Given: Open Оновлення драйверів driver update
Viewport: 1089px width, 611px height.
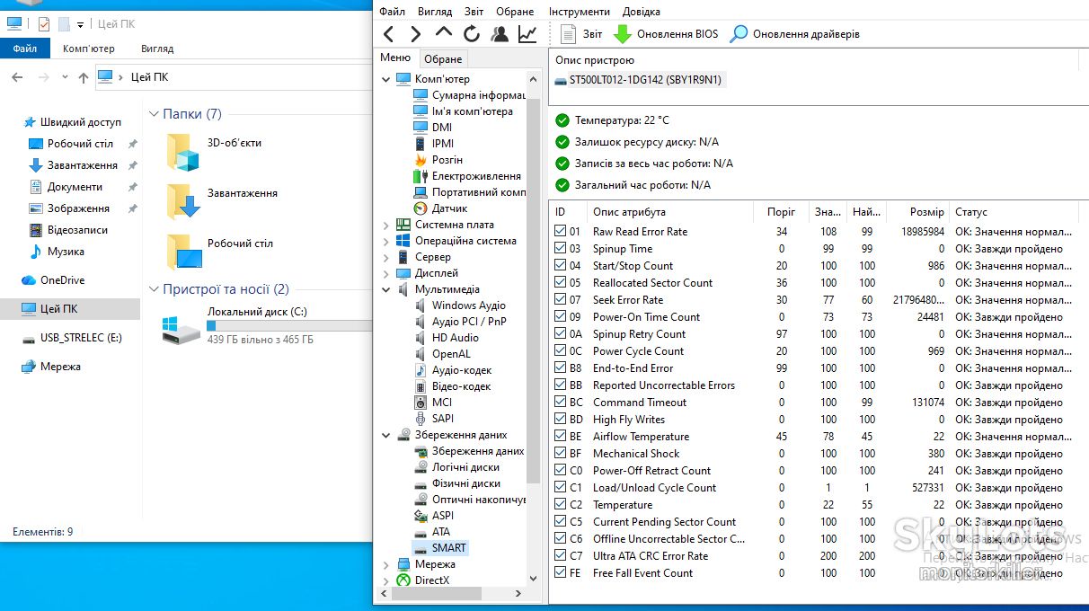Looking at the screenshot, I should 795,34.
